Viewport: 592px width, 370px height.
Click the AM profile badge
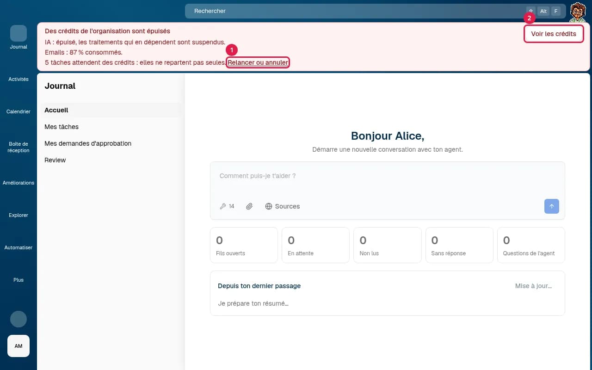tap(18, 346)
